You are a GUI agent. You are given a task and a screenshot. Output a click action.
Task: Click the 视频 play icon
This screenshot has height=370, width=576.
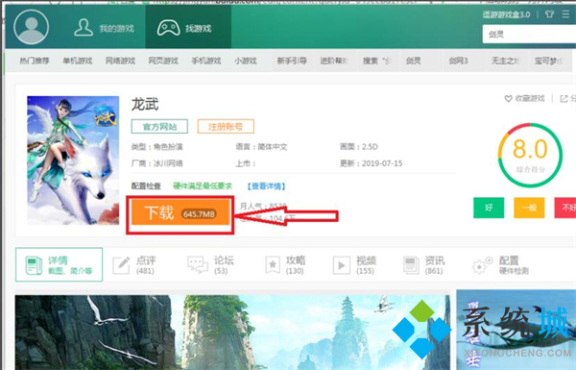click(341, 265)
